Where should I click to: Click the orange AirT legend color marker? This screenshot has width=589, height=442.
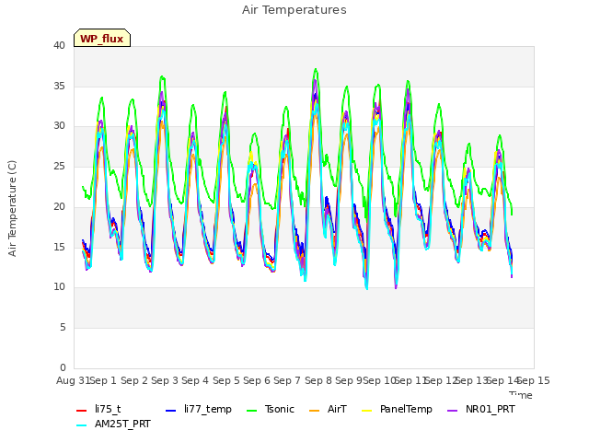click(315, 411)
